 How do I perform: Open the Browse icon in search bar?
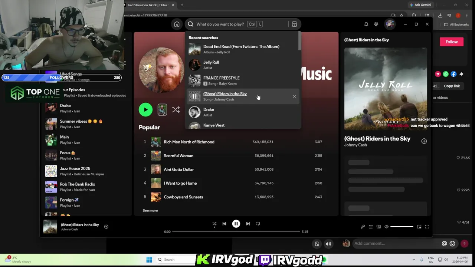[294, 24]
